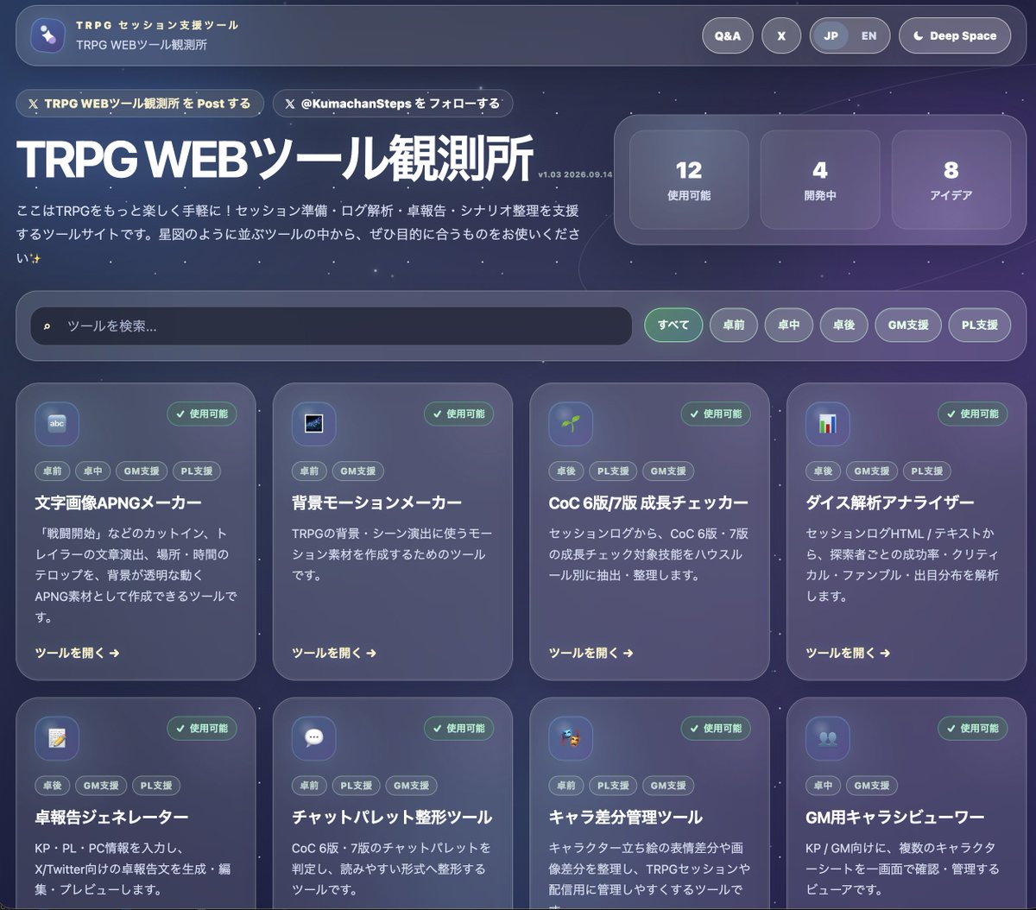Click the GM支援 tag on 背景モーションメーカー card

pyautogui.click(x=358, y=471)
